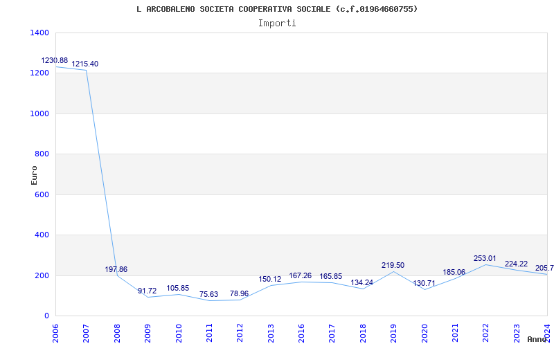Select the data label 197.86
554x346 pixels.
116,269
